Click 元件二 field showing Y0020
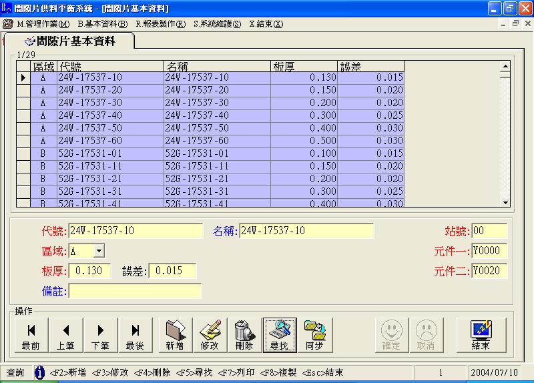Viewport: 534px width, 383px height. pyautogui.click(x=489, y=271)
